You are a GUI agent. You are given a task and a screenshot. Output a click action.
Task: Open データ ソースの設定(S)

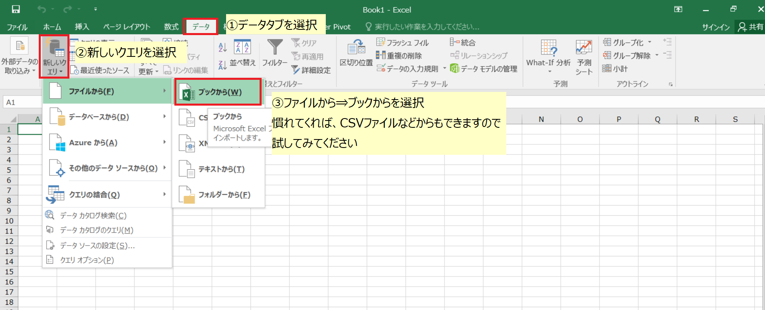point(107,246)
